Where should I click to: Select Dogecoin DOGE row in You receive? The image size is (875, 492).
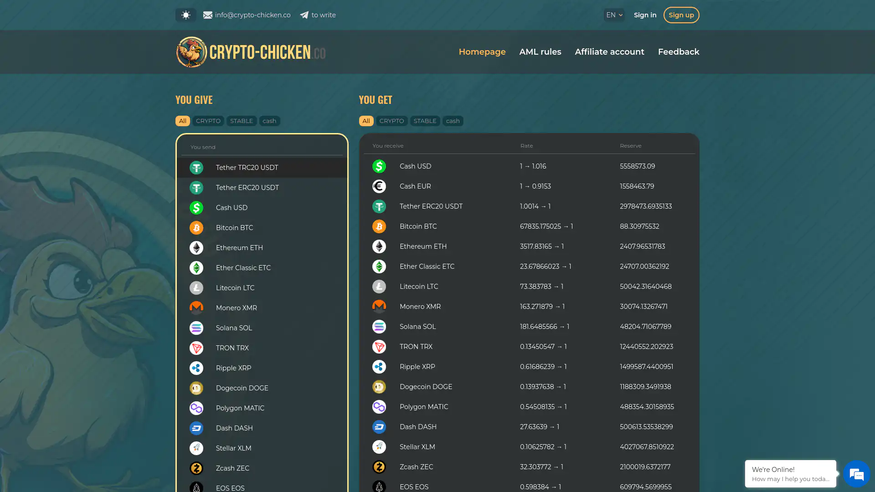(x=426, y=387)
